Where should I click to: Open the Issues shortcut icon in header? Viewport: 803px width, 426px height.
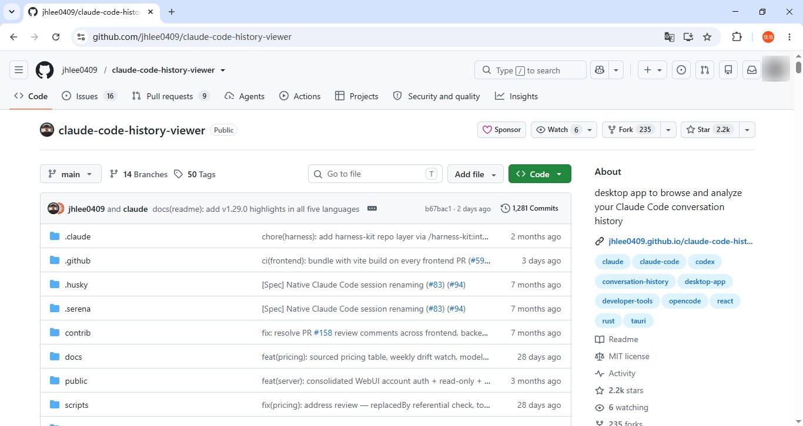[681, 70]
